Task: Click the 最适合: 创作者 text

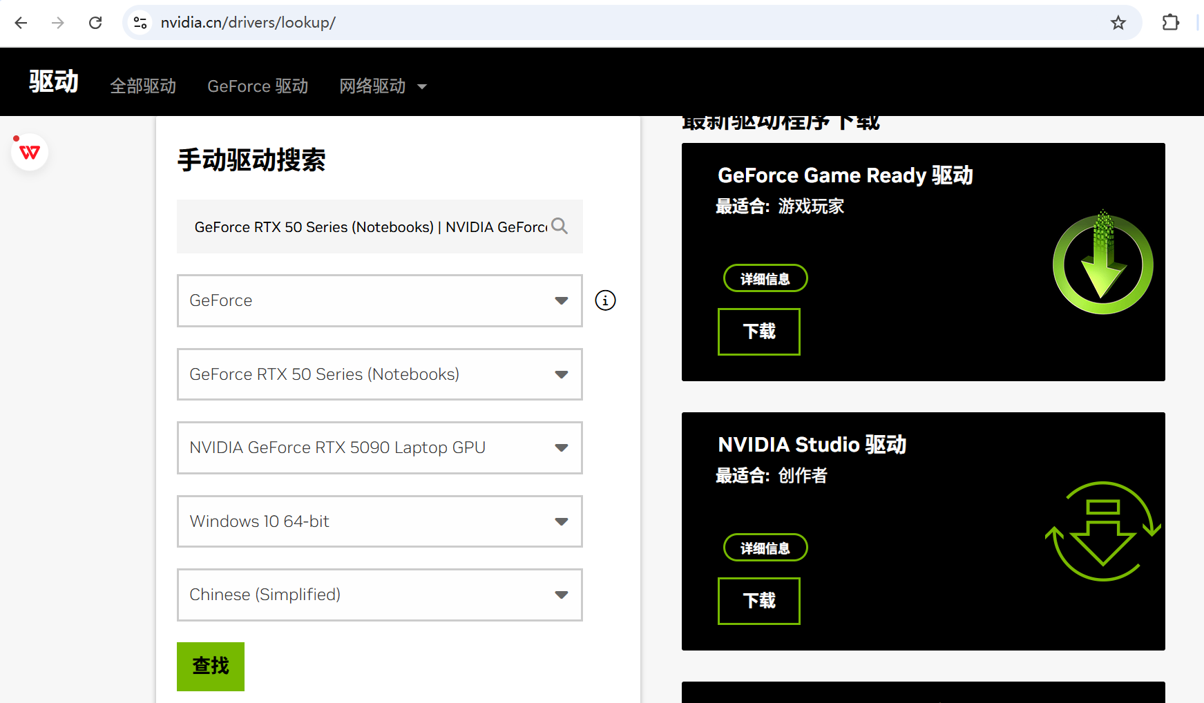Action: [x=772, y=476]
